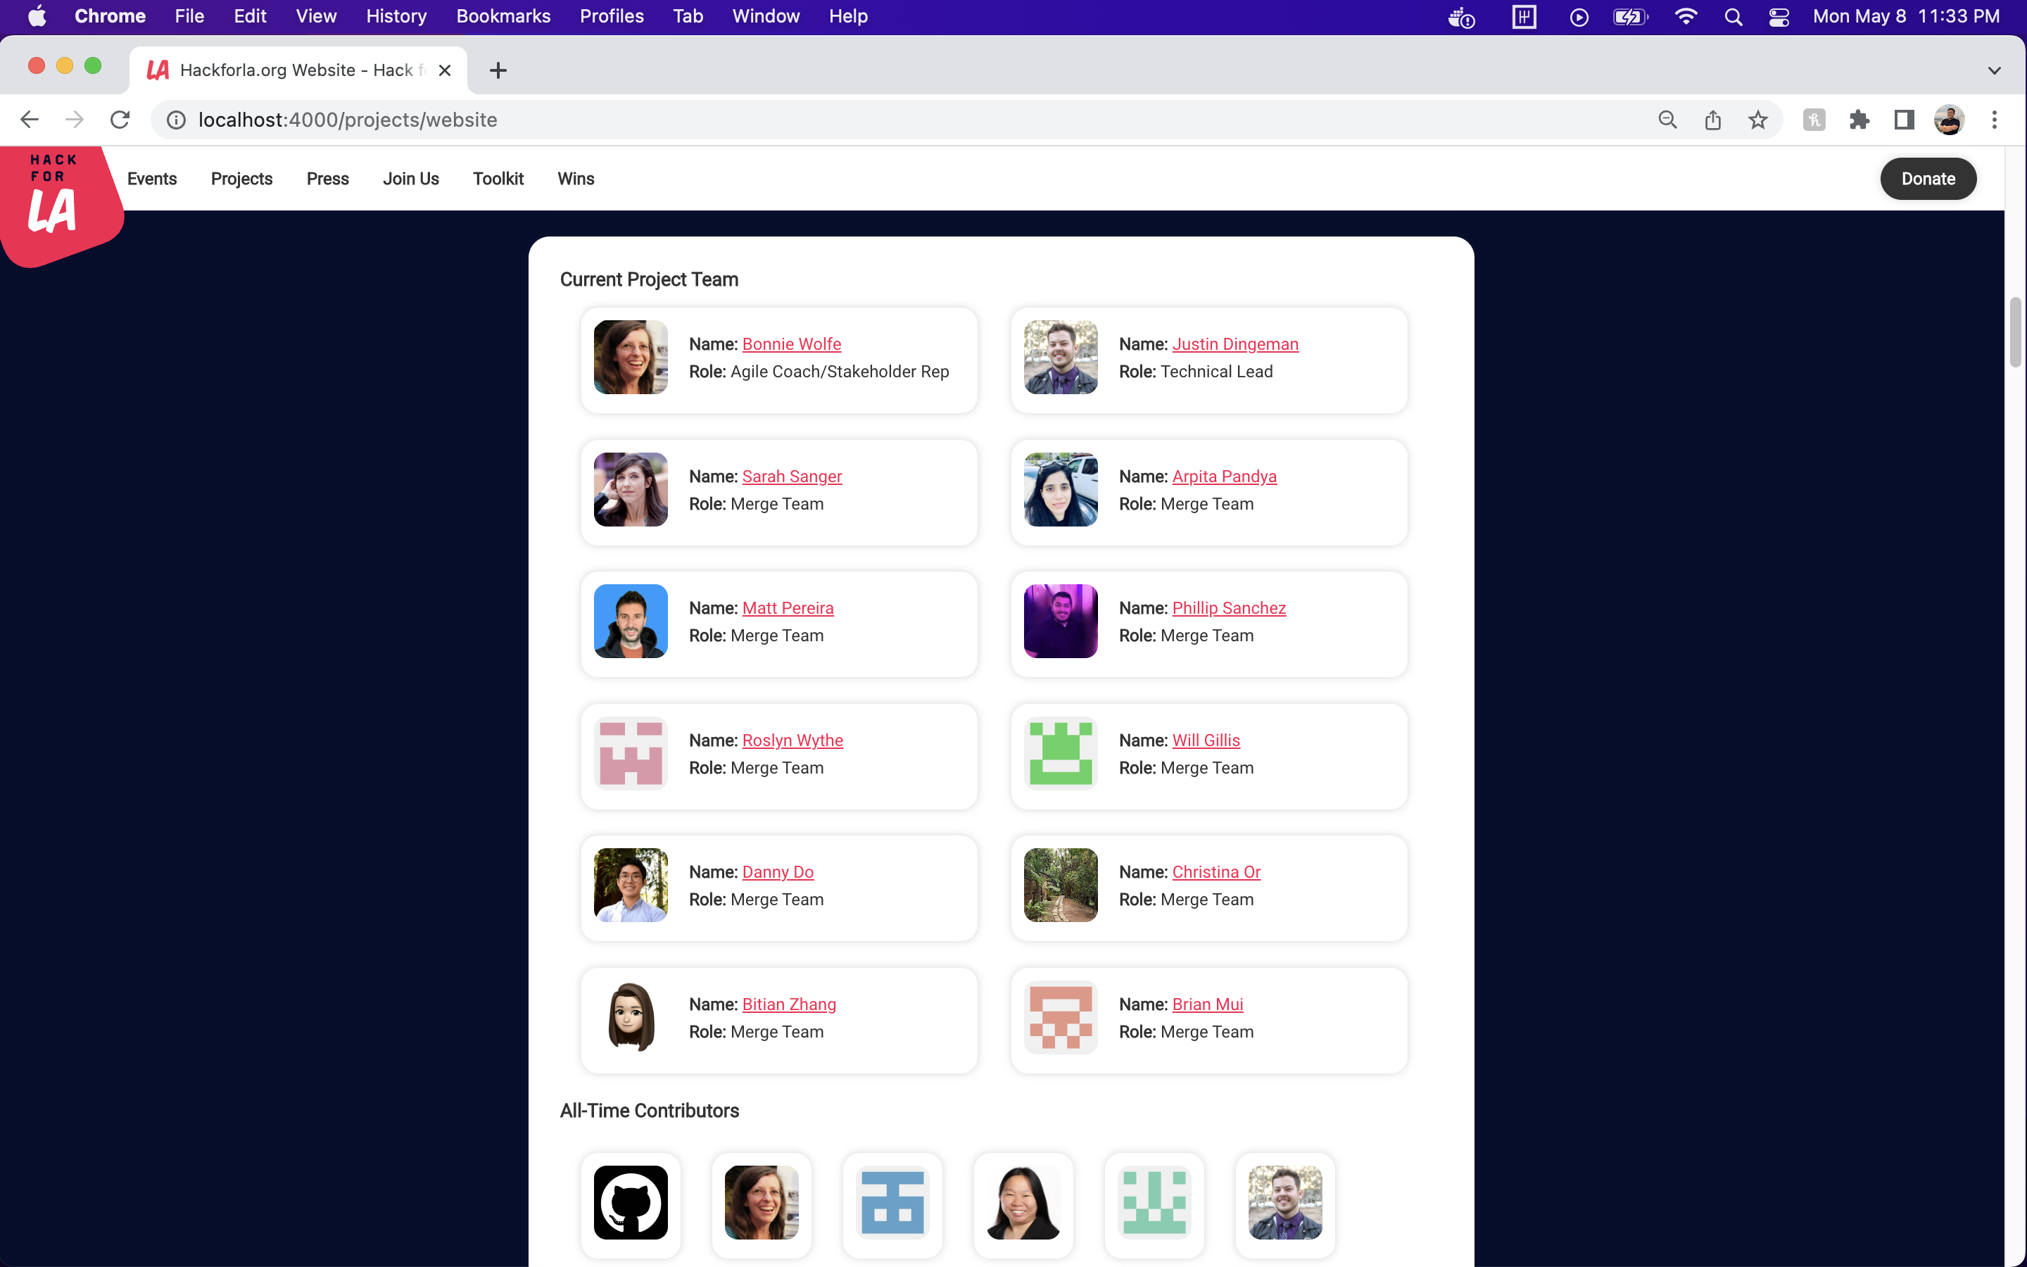Image resolution: width=2027 pixels, height=1267 pixels.
Task: Open Chrome profile avatar menu
Action: 1948,120
